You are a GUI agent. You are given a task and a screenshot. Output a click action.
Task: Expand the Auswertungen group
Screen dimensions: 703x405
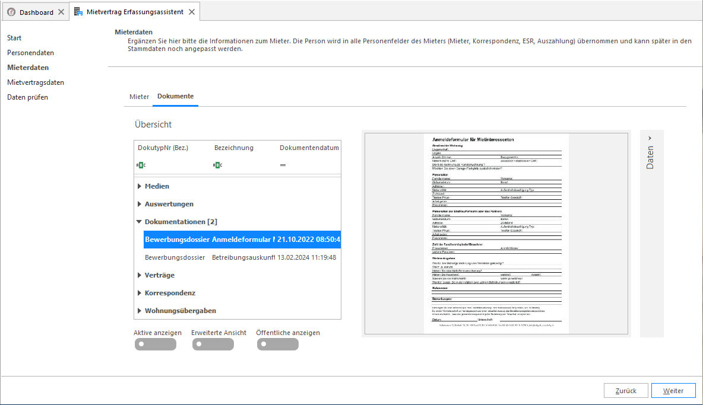point(140,204)
